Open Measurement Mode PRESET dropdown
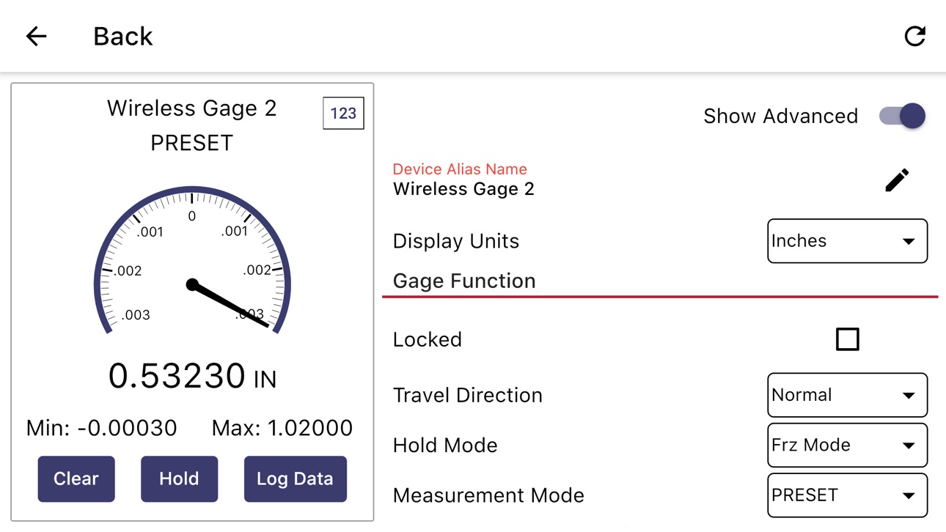Viewport: 946px width, 532px height. click(x=847, y=495)
